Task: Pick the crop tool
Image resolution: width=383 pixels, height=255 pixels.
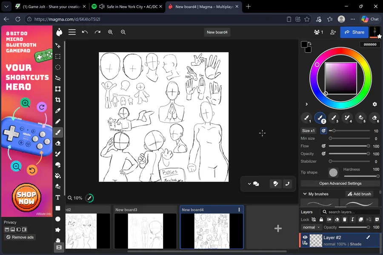Action: (x=58, y=100)
